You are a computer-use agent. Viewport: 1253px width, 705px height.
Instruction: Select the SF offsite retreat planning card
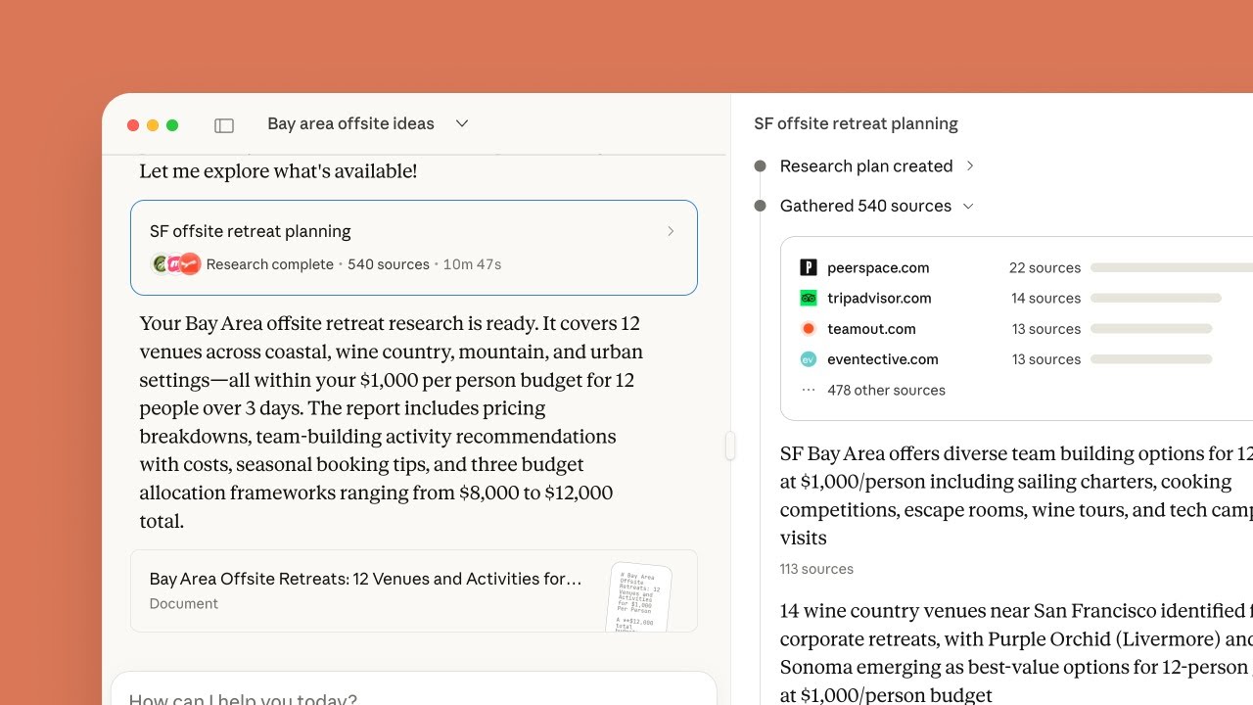(414, 247)
